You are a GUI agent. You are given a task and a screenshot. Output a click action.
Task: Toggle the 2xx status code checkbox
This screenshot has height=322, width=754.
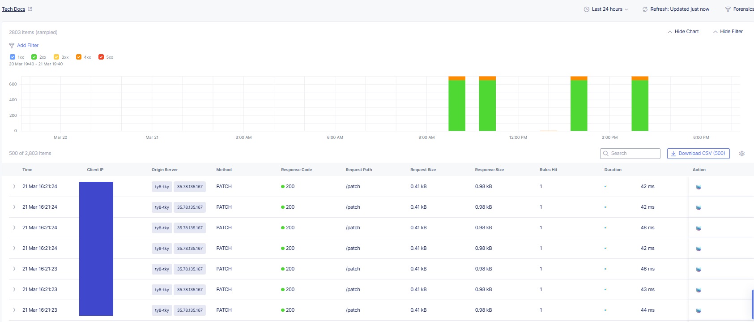[34, 57]
